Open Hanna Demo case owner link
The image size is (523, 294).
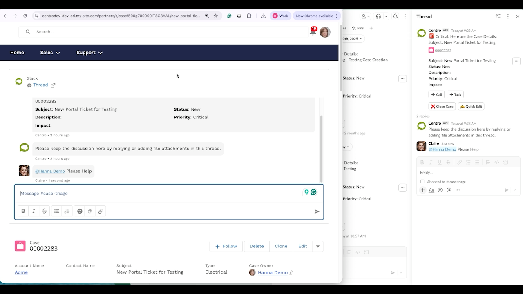coord(273,272)
